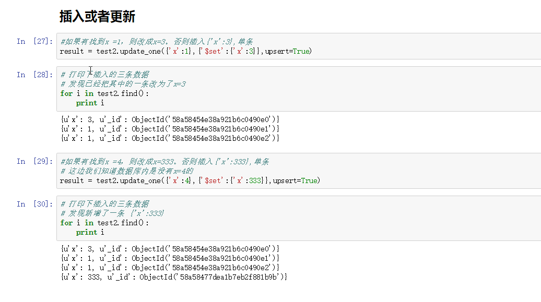Place cursor on 'for i in test2.find()' in cell 28

point(104,93)
